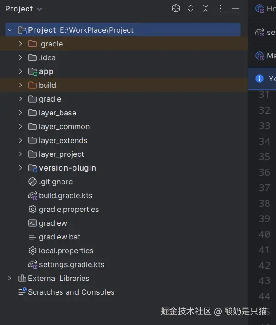Expand the app module folder
The width and height of the screenshot is (276, 325).
tap(20, 71)
